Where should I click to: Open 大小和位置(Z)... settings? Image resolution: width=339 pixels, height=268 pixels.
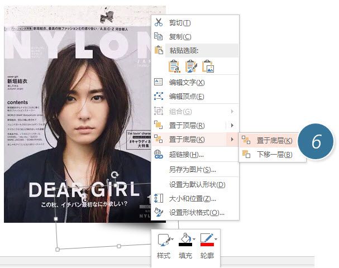point(195,199)
